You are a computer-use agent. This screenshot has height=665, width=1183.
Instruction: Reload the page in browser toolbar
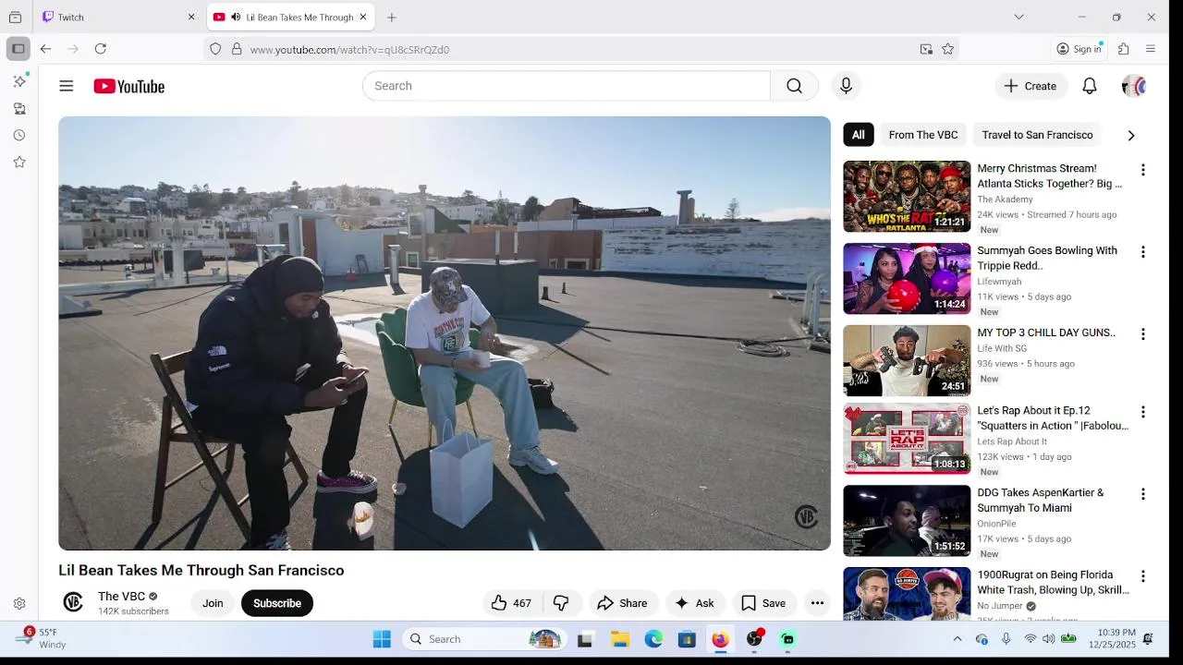point(101,49)
